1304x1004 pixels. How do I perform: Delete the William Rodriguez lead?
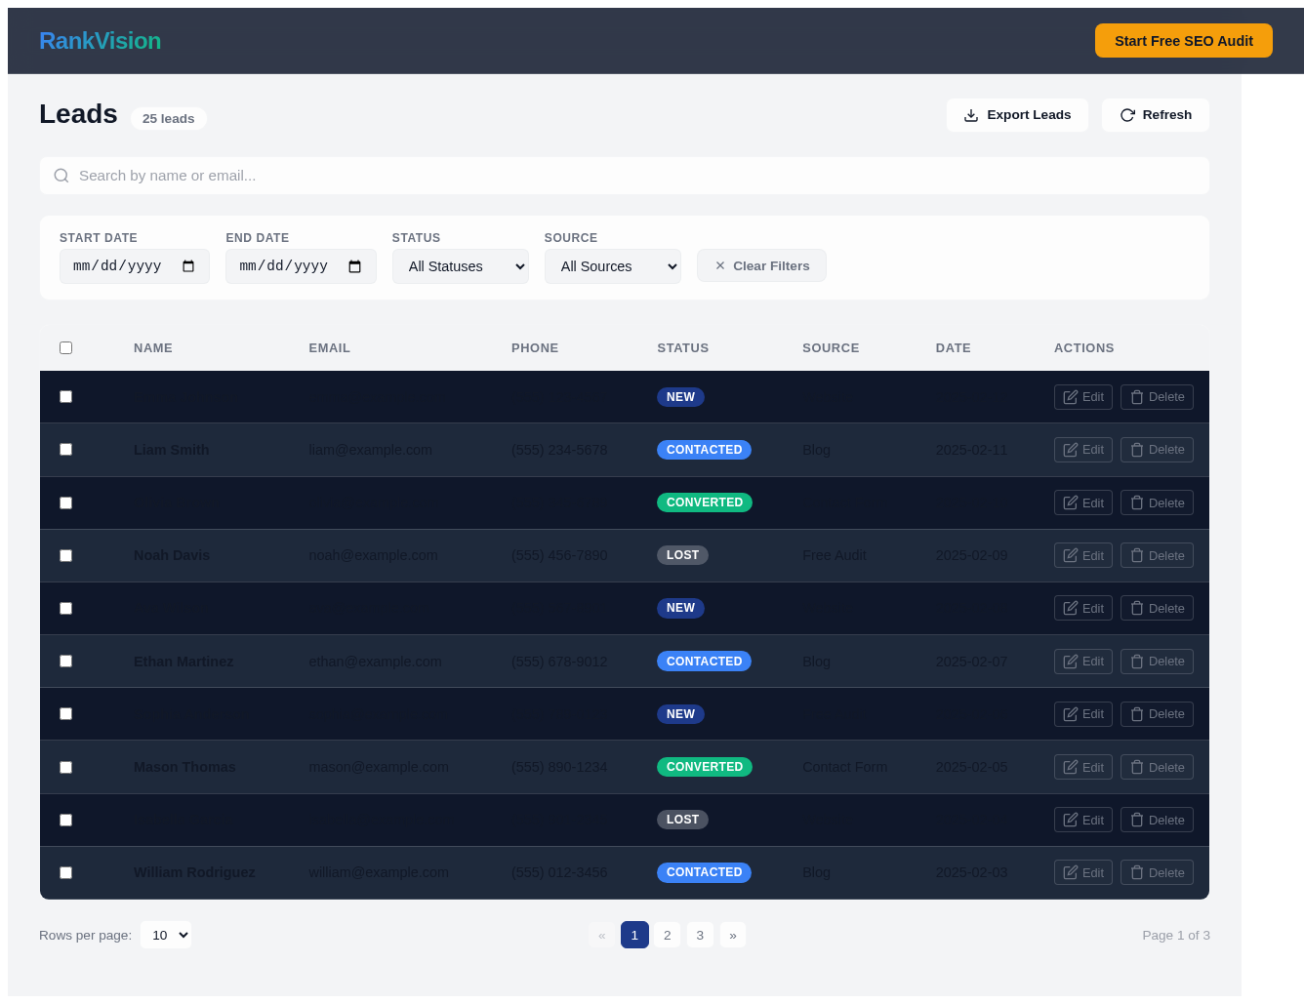(1157, 872)
